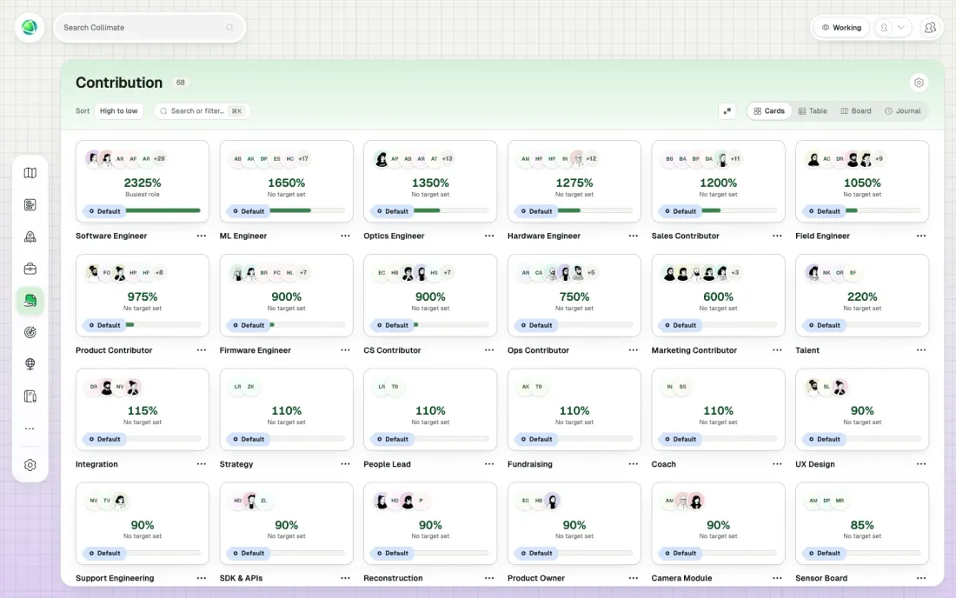Open the map icon in sidebar
956x598 pixels.
pyautogui.click(x=30, y=173)
